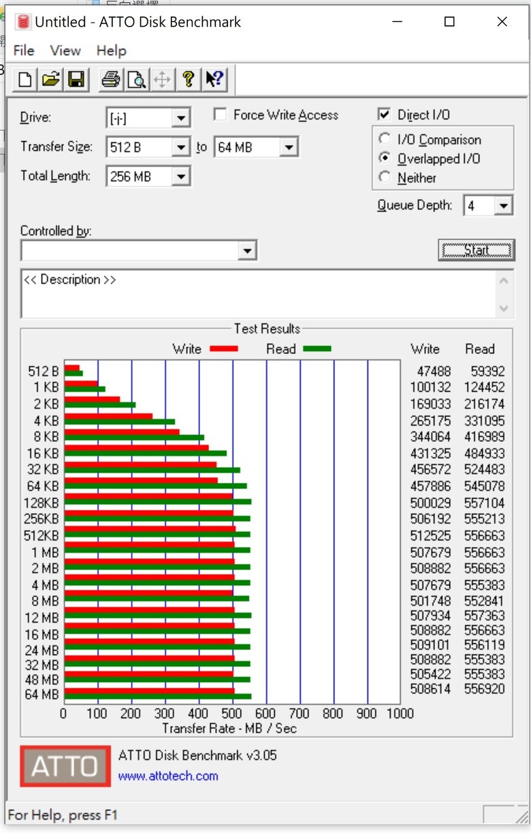
Task: Activate the context help pointer icon
Action: point(214,80)
